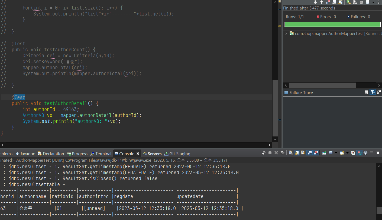Screen dimensions: 382x220
Task: Open the Terminal tab
Action: click(101, 154)
